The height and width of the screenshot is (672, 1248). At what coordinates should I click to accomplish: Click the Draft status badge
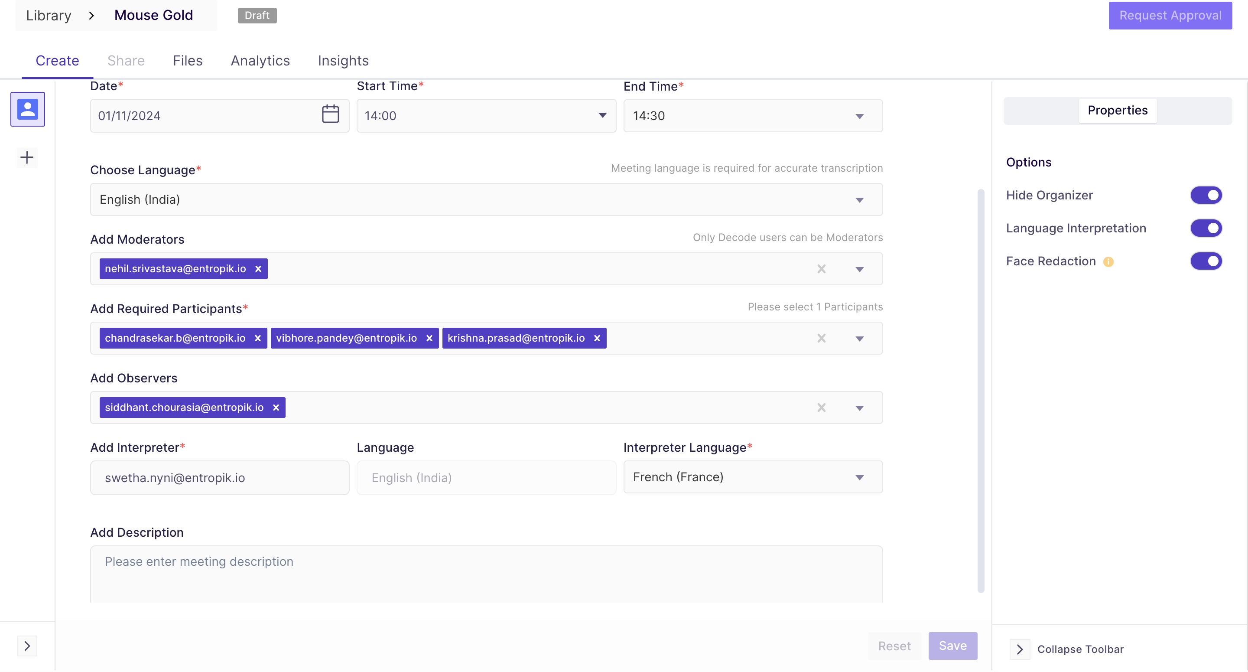point(257,16)
